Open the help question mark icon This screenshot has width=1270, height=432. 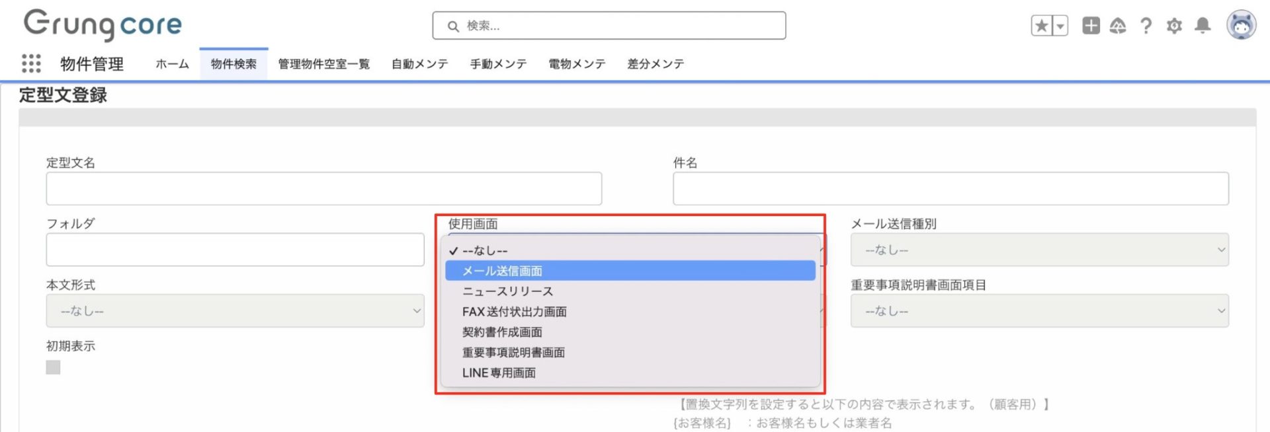(1146, 26)
